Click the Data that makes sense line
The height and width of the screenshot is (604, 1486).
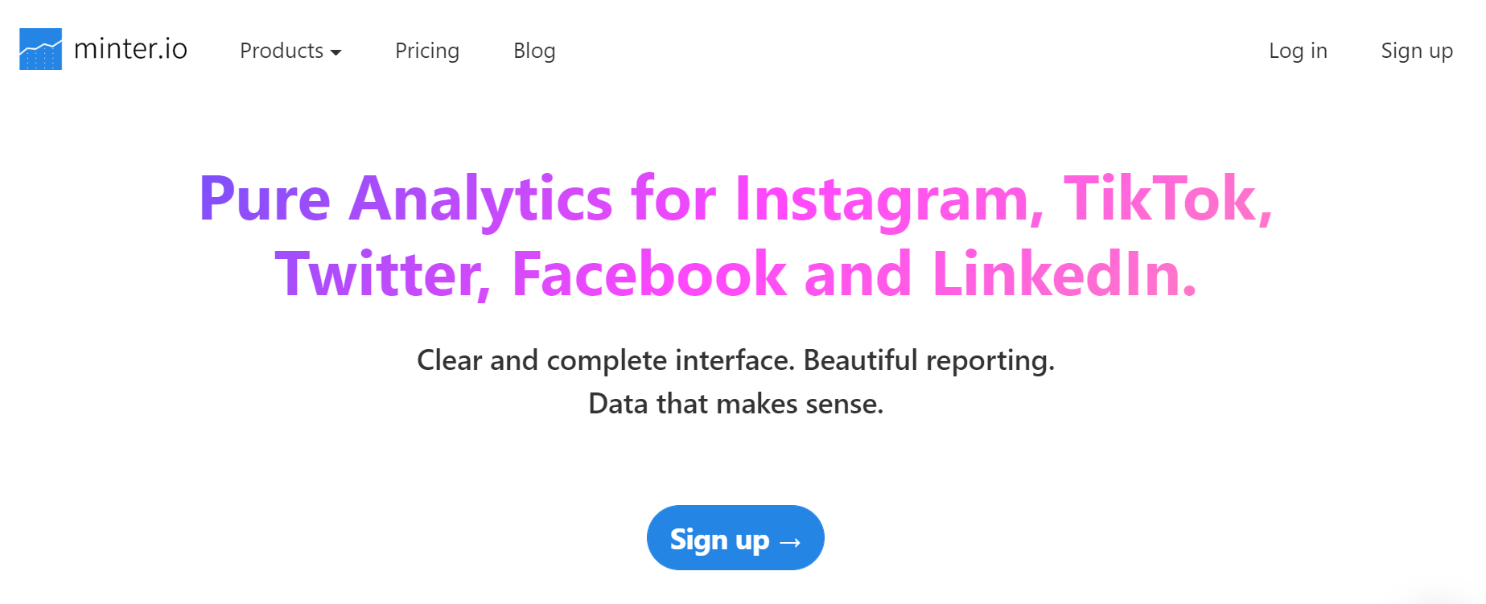[x=736, y=404]
